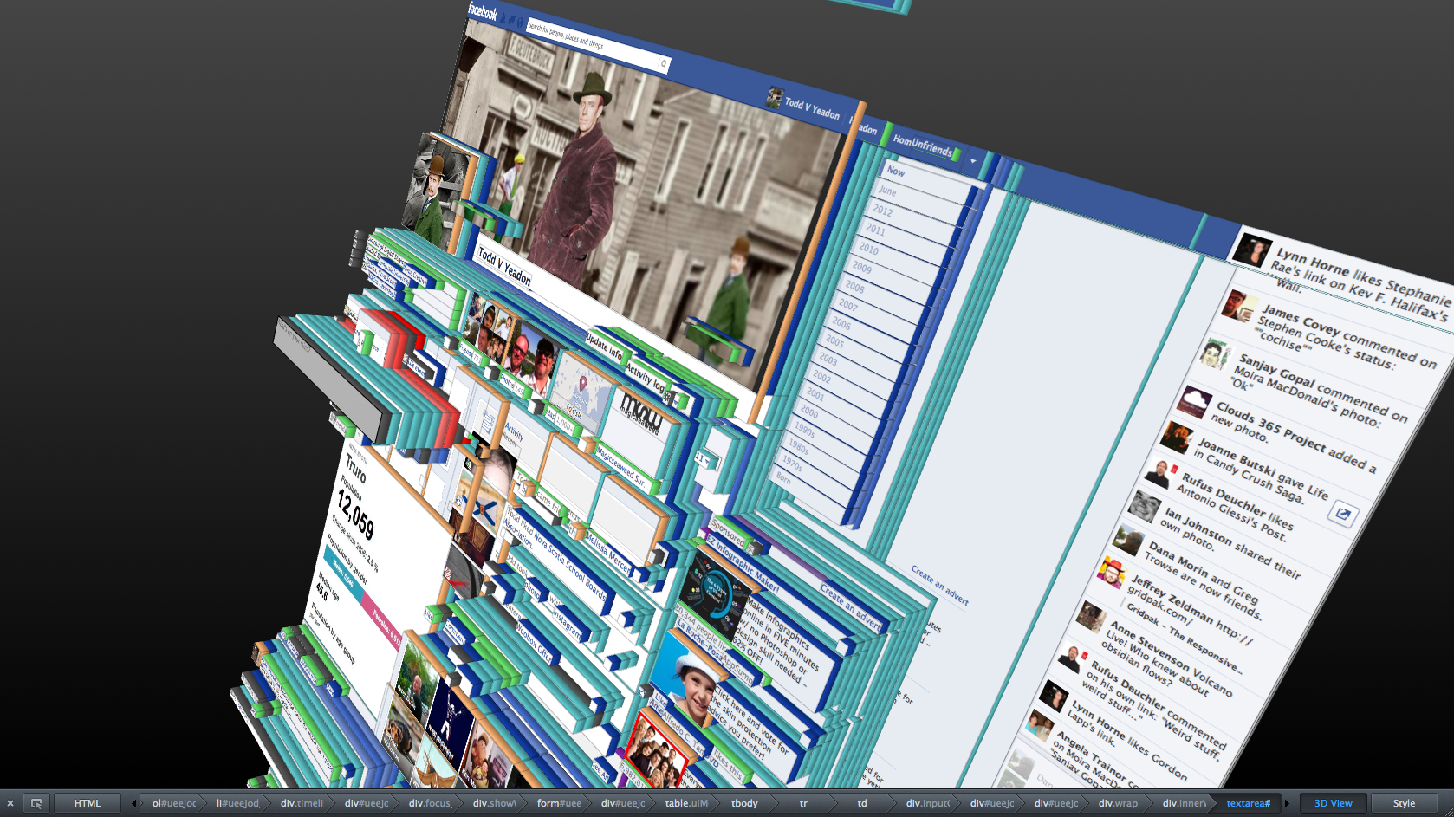
Task: Click the breadcrumb overflow arrow before ol#ueejoc
Action: [136, 803]
